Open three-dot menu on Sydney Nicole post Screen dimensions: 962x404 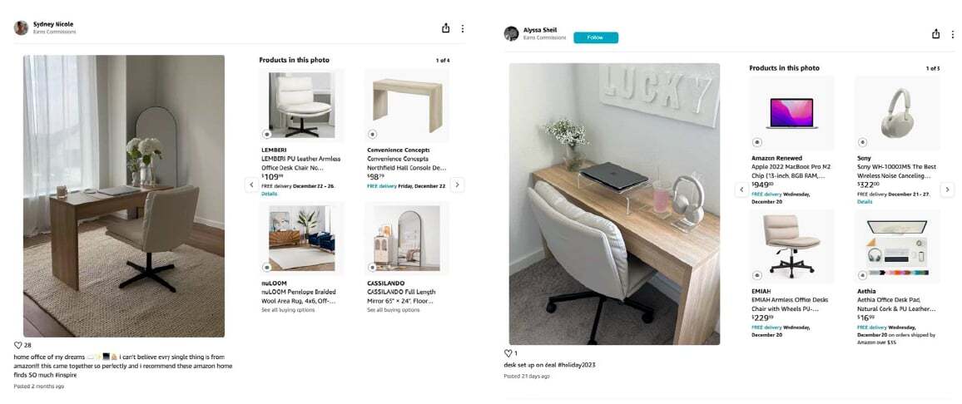463,28
